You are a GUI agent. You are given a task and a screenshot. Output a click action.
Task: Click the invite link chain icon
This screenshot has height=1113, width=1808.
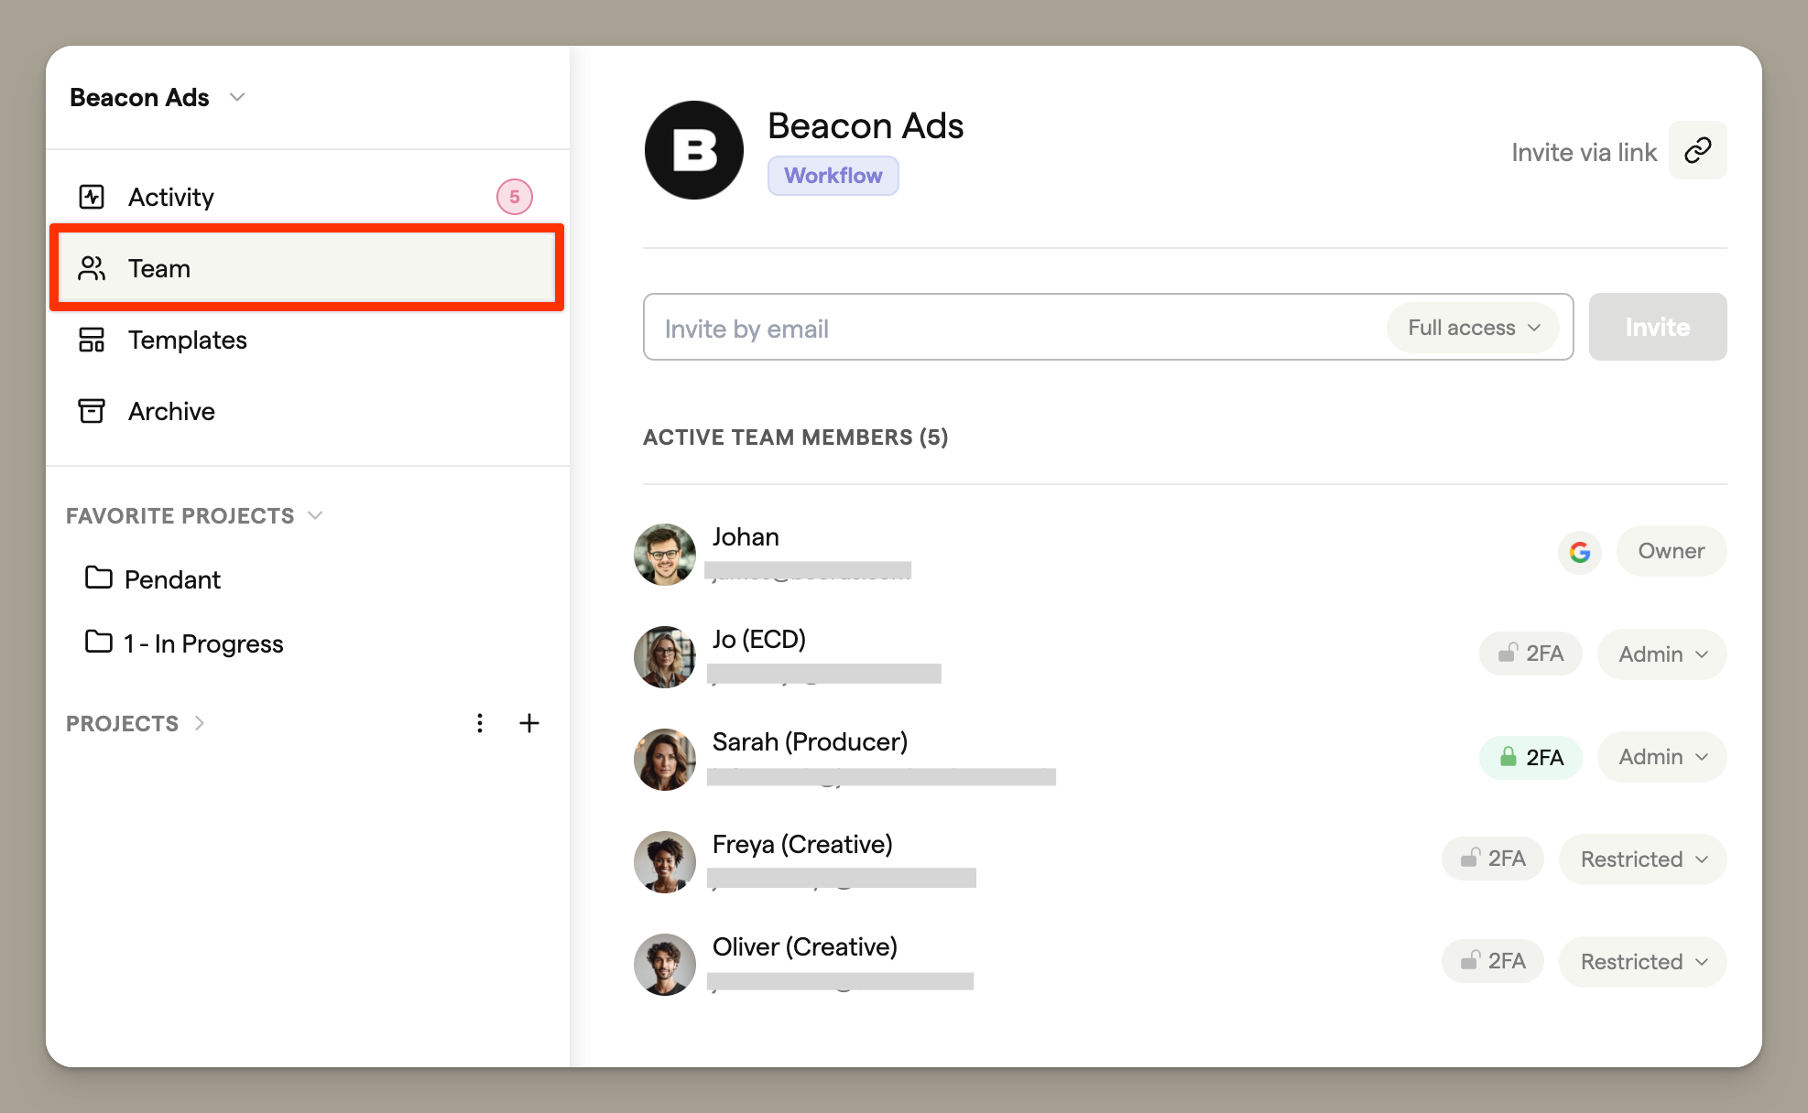1697,150
